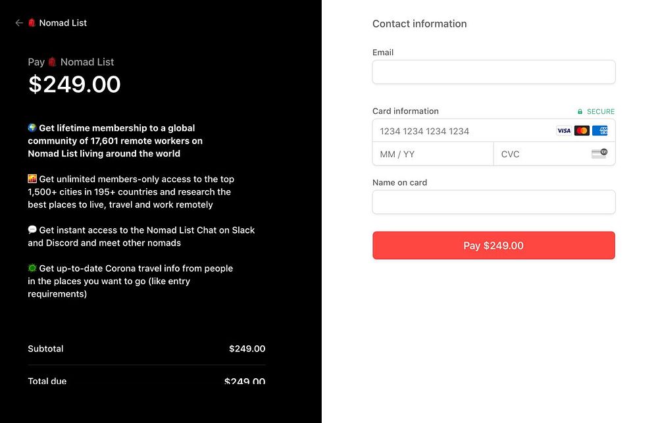
Task: Click the back arrow beside Nomad List
Action: (19, 23)
